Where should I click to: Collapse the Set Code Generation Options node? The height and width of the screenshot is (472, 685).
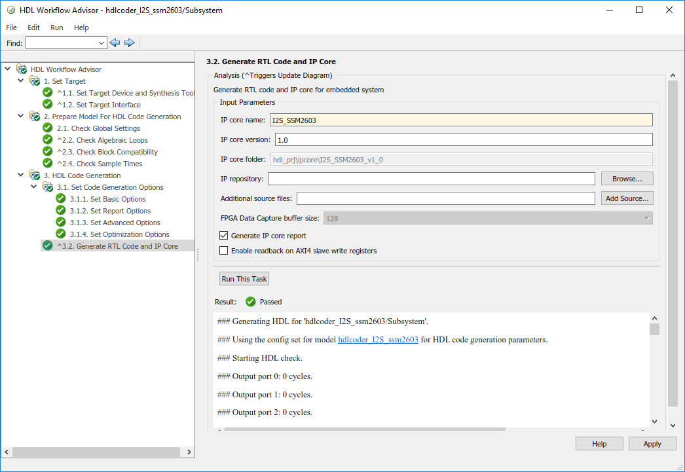(34, 187)
